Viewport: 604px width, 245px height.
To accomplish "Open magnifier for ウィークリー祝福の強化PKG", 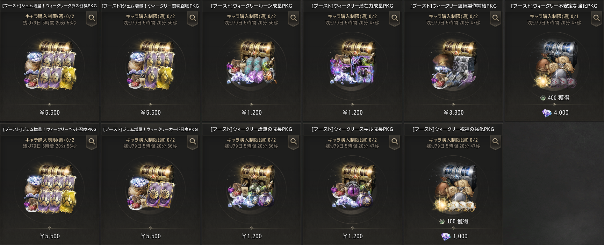I will pos(496,142).
